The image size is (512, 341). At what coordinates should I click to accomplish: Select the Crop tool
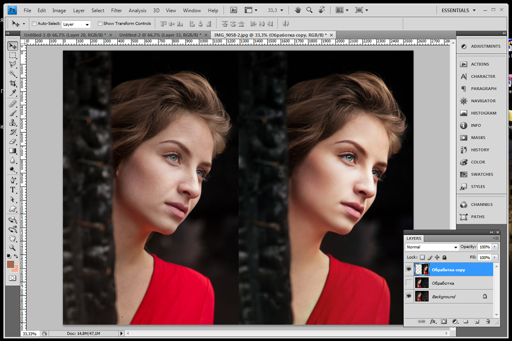click(13, 83)
